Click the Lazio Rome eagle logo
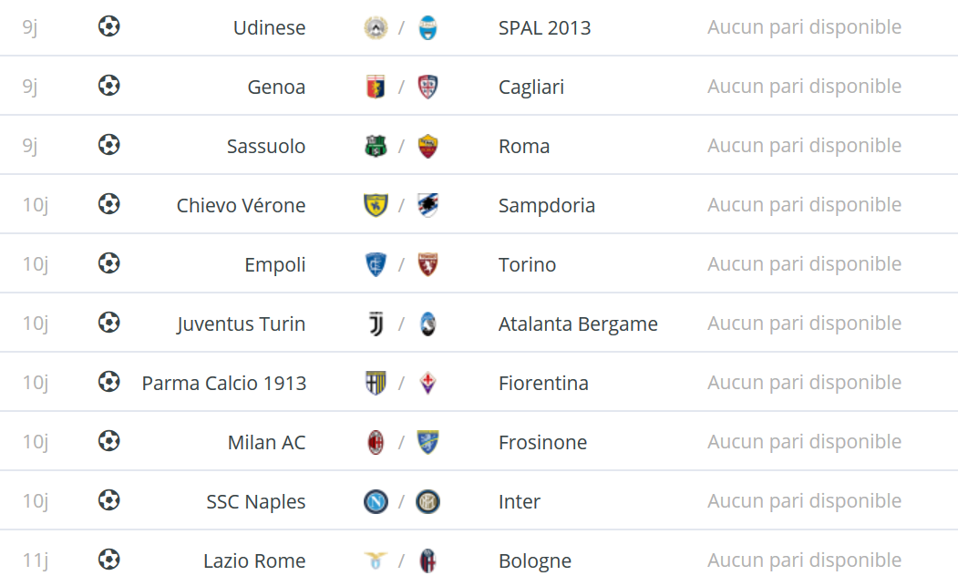958x586 pixels. tap(376, 560)
